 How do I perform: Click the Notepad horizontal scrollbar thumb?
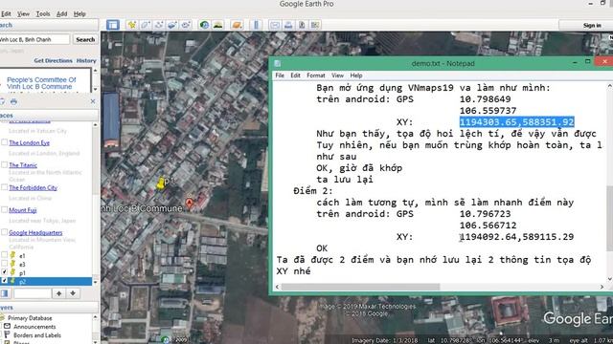coord(360,287)
